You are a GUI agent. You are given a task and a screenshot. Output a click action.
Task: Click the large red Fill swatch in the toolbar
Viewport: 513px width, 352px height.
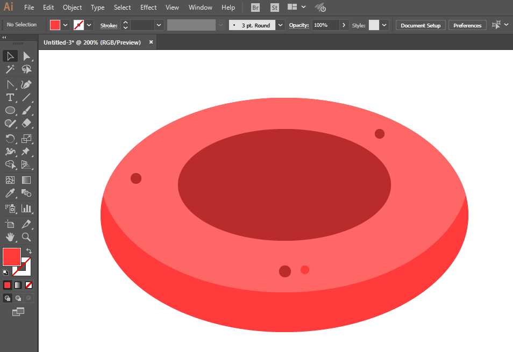[x=11, y=257]
